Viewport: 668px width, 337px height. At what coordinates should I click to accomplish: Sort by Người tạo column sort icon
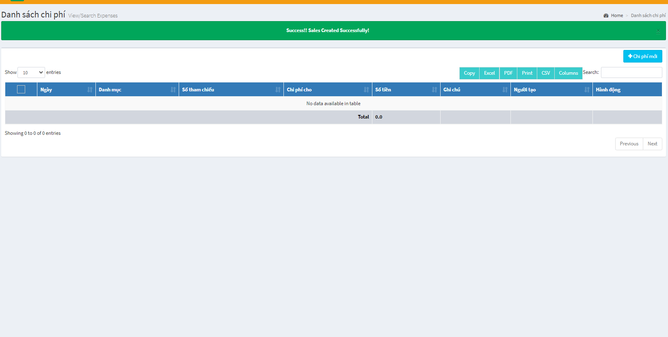(x=587, y=90)
